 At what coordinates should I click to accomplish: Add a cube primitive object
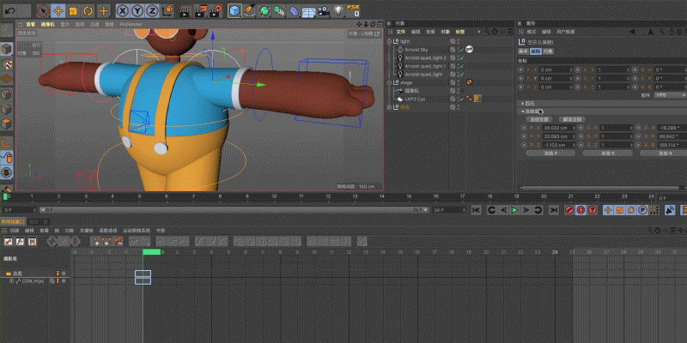point(234,10)
